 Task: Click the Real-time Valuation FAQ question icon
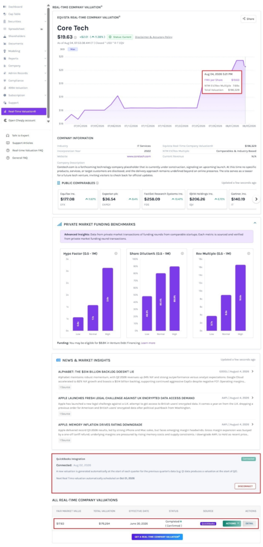(x=7, y=150)
